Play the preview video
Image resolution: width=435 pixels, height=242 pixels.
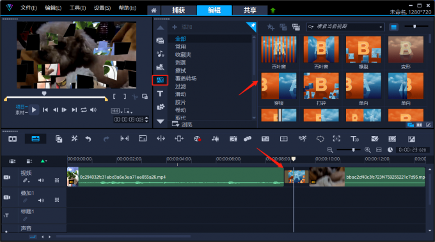coord(34,110)
